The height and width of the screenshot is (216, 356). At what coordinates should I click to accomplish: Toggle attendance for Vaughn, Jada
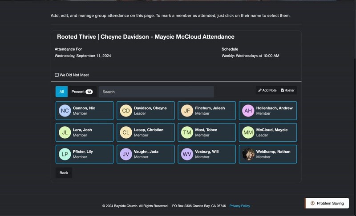point(146,154)
